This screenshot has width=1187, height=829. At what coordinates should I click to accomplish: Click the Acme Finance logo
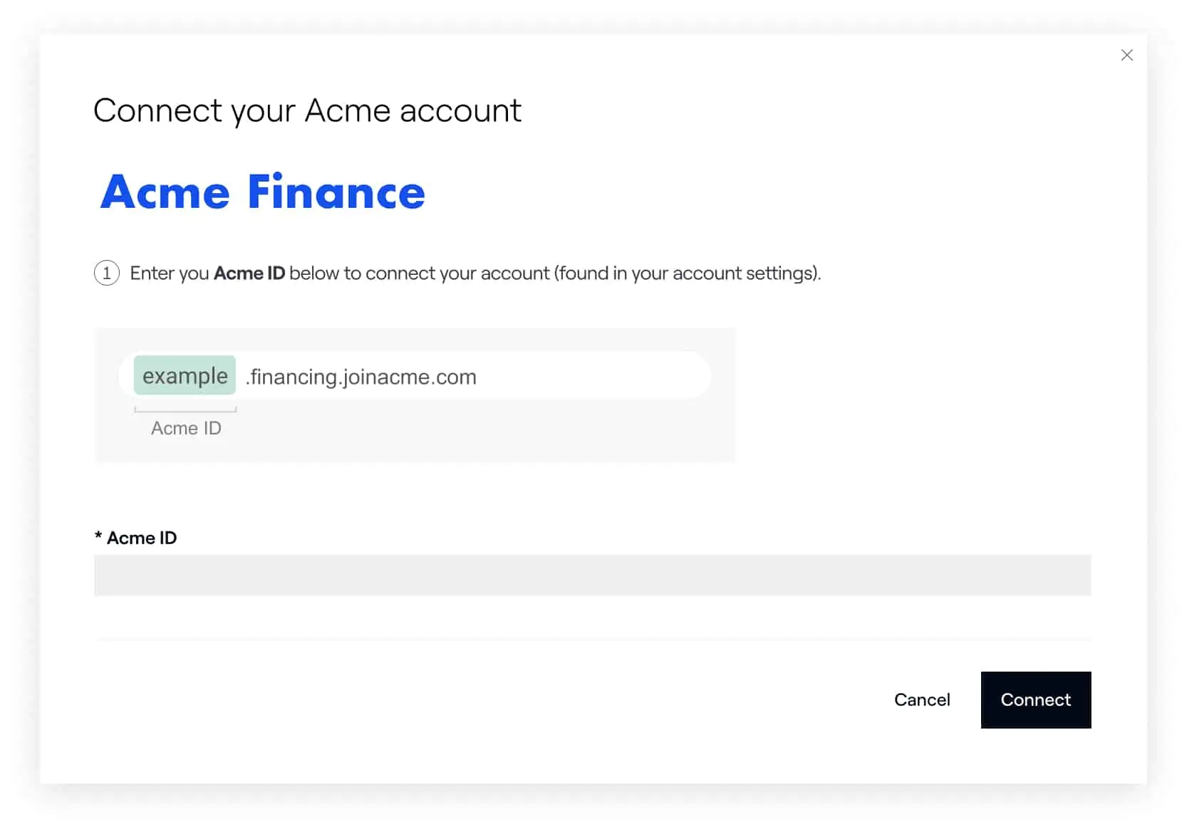(263, 192)
